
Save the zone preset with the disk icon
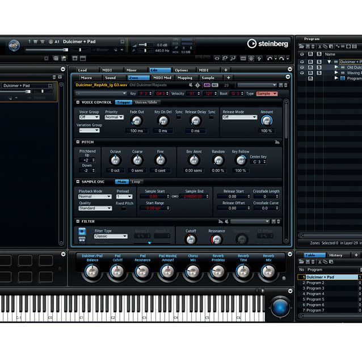[x=281, y=85]
